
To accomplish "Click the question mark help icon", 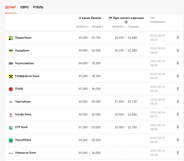I will (x=126, y=22).
